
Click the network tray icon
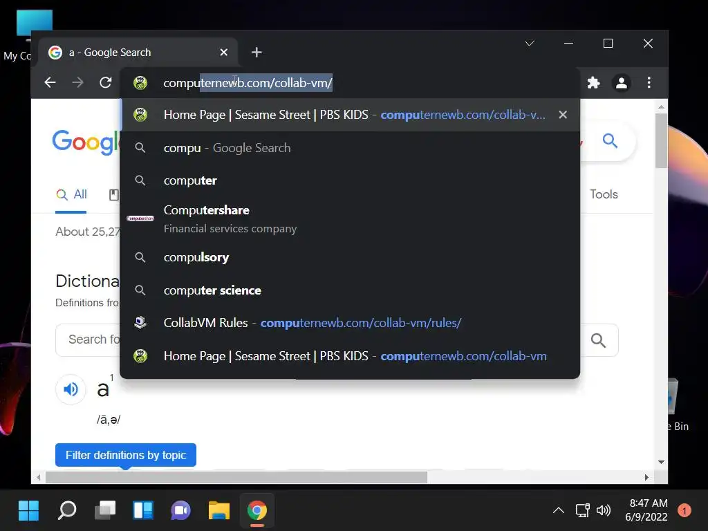[x=582, y=510]
